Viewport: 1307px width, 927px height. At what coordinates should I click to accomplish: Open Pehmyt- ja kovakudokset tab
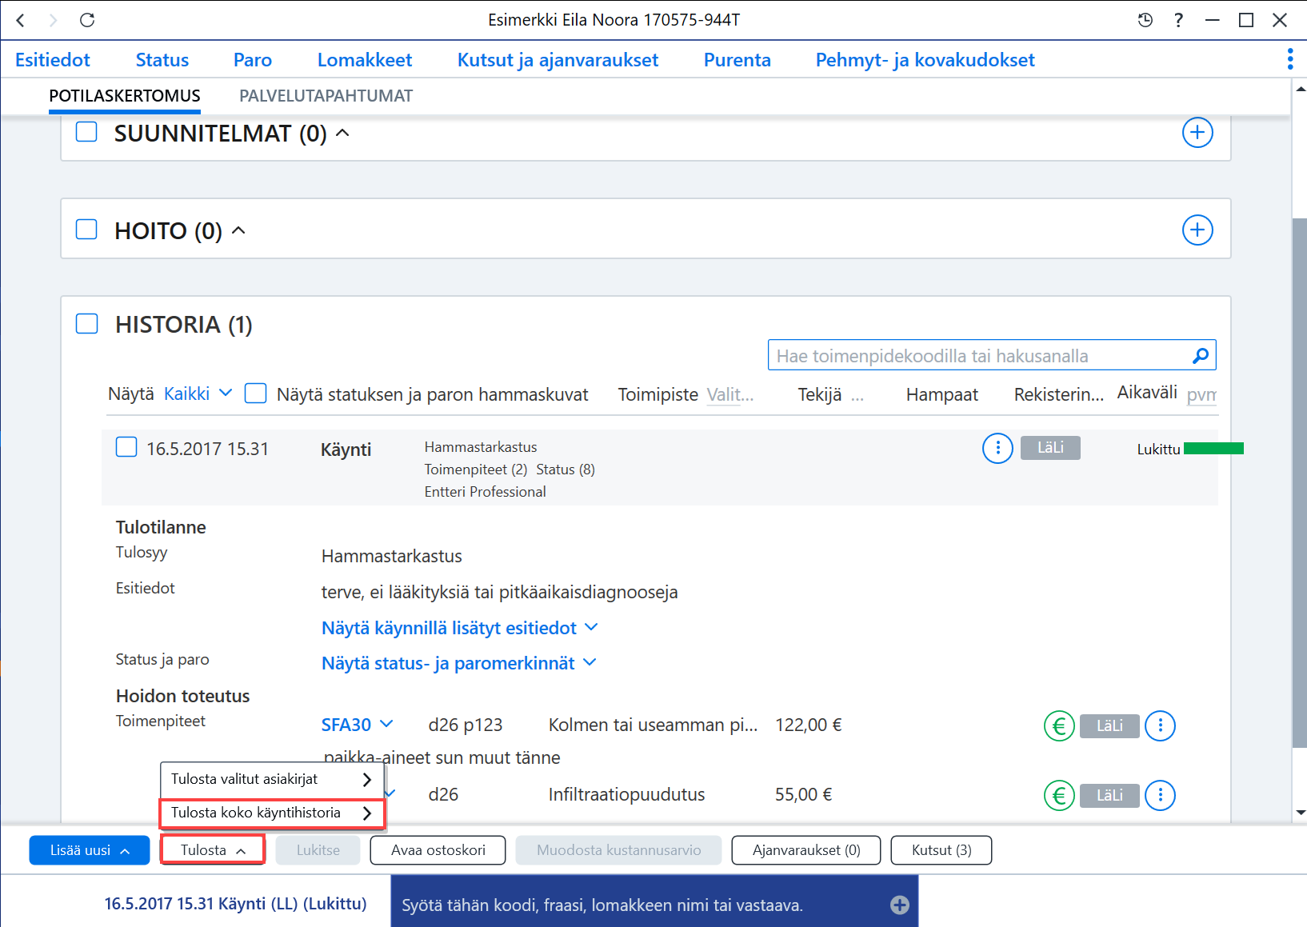925,60
